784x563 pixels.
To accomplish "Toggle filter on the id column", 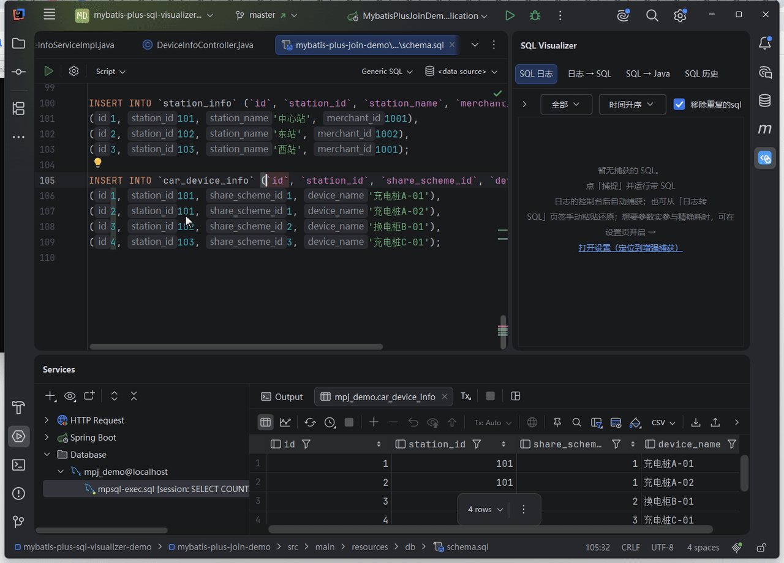I will point(306,444).
